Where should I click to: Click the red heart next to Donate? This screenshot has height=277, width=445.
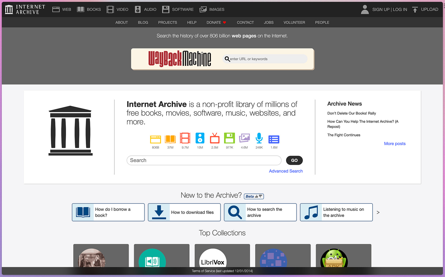(x=224, y=23)
